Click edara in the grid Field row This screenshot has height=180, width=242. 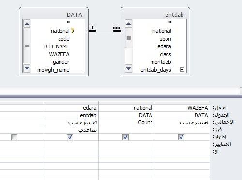coord(71,108)
